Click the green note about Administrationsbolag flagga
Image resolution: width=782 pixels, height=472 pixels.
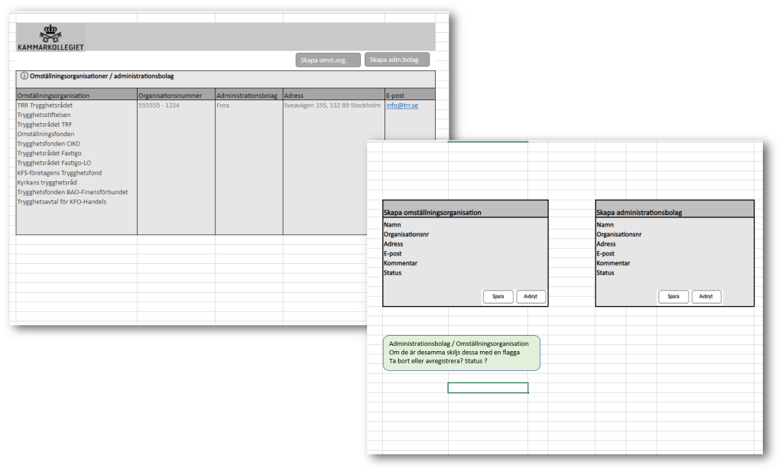coord(461,353)
